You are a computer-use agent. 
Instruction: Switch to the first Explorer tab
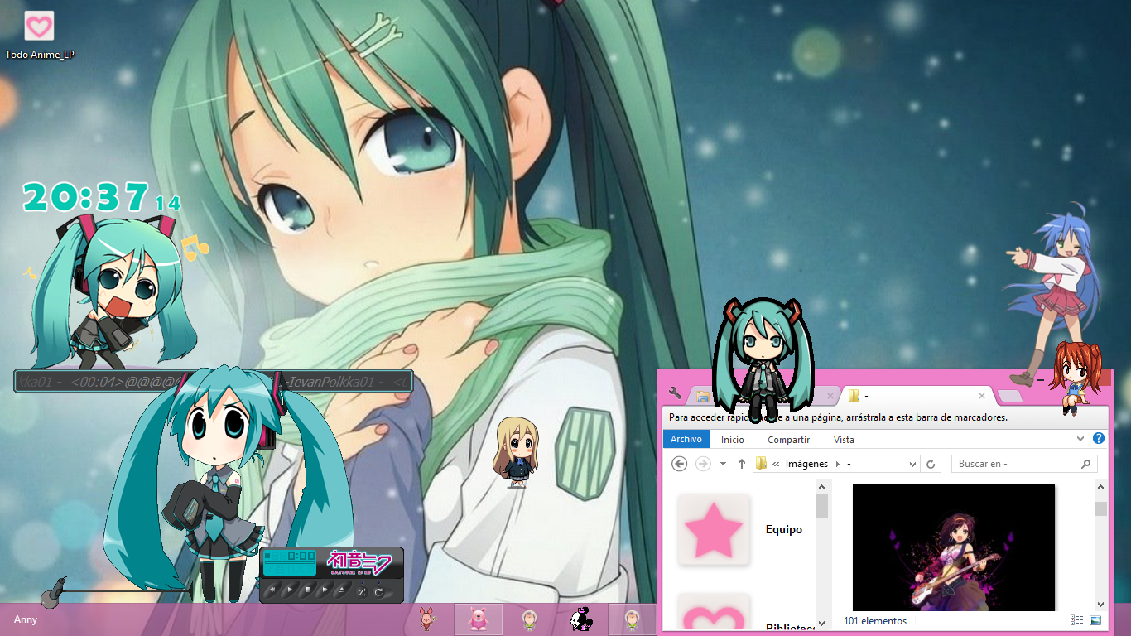(762, 396)
